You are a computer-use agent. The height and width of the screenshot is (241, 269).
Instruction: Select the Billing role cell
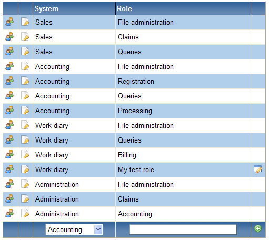(183, 155)
